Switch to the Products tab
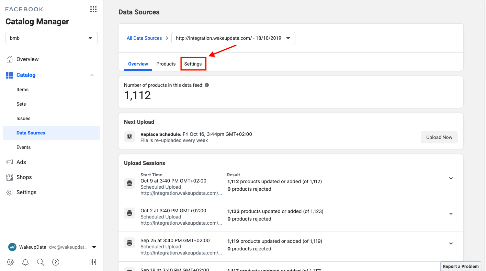The height and width of the screenshot is (271, 486). click(166, 64)
